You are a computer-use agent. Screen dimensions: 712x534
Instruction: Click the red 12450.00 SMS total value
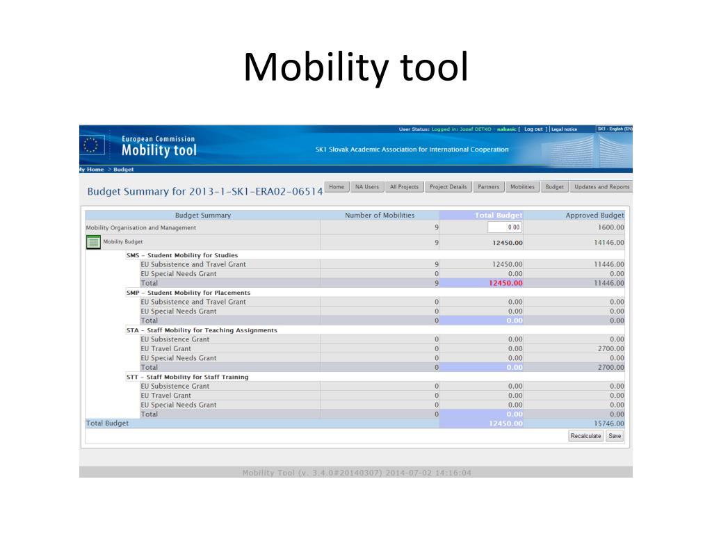(506, 283)
